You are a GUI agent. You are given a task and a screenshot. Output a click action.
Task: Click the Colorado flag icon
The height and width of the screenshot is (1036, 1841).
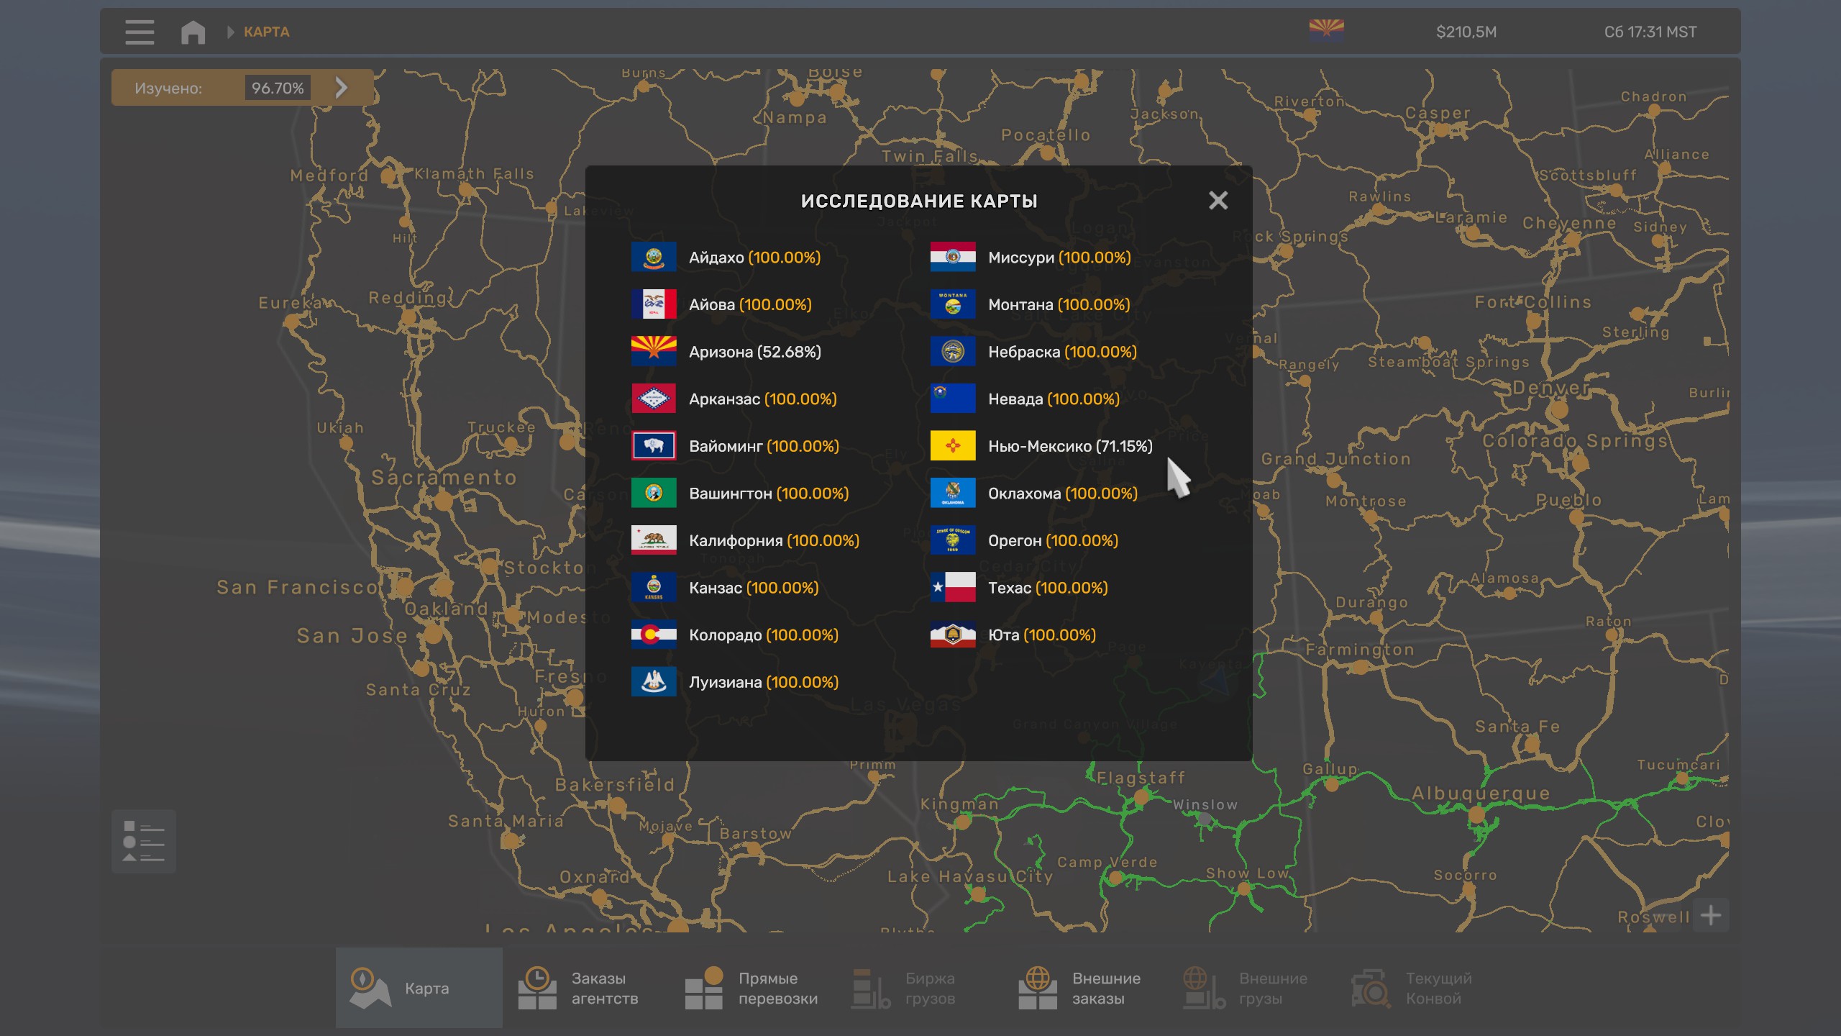tap(653, 635)
